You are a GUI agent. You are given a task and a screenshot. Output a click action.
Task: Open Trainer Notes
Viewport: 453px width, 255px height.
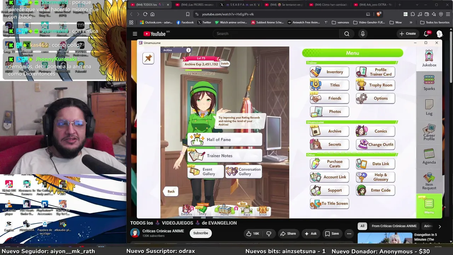225,156
